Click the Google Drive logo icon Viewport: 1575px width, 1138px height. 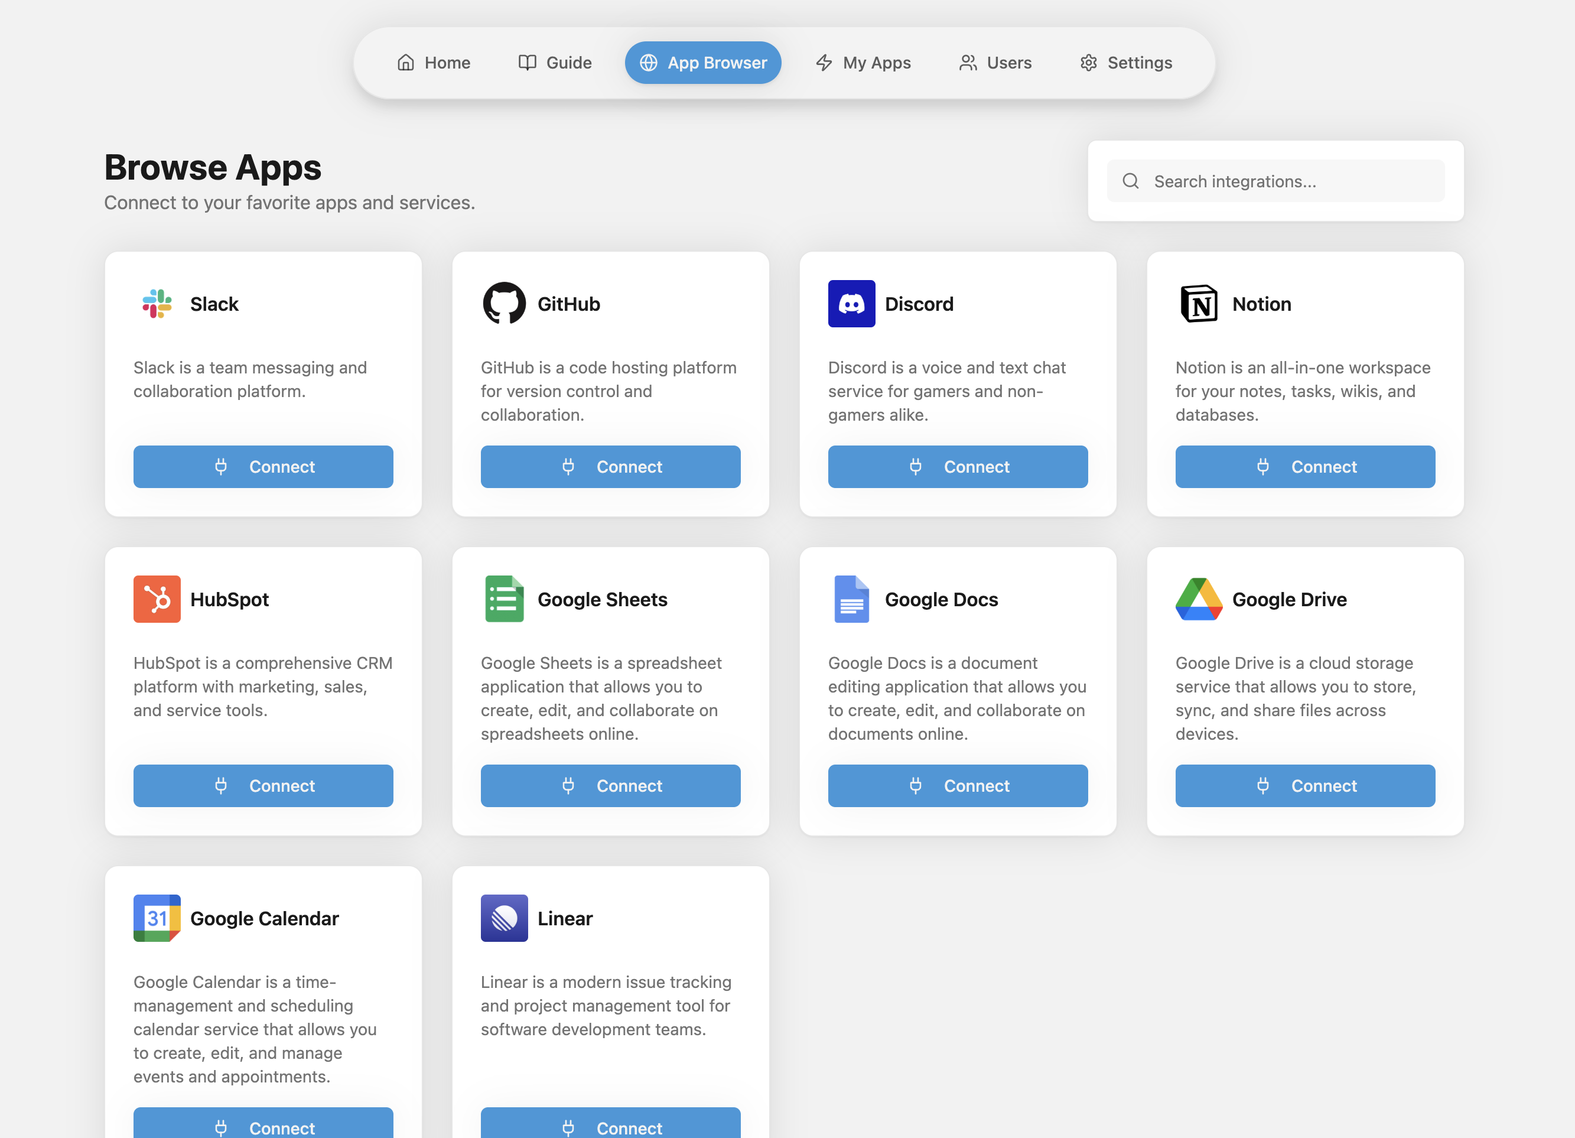(x=1199, y=599)
